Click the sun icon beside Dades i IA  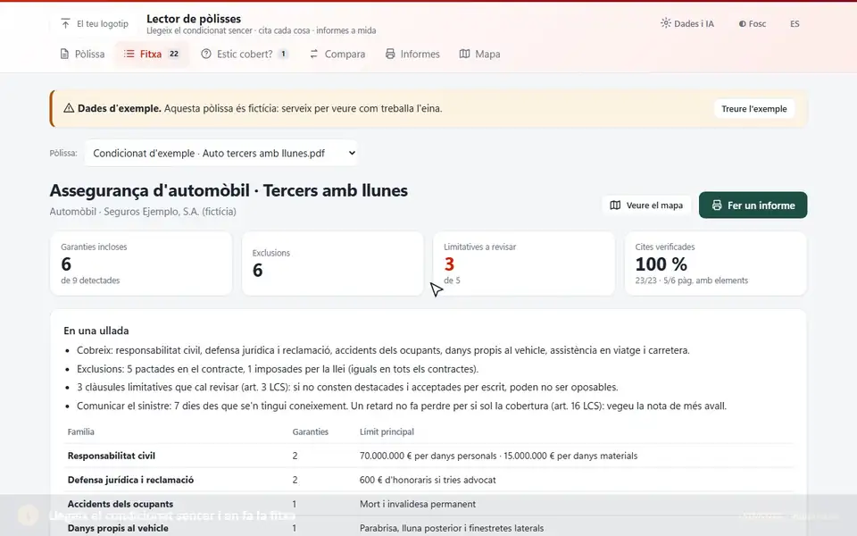pos(665,23)
